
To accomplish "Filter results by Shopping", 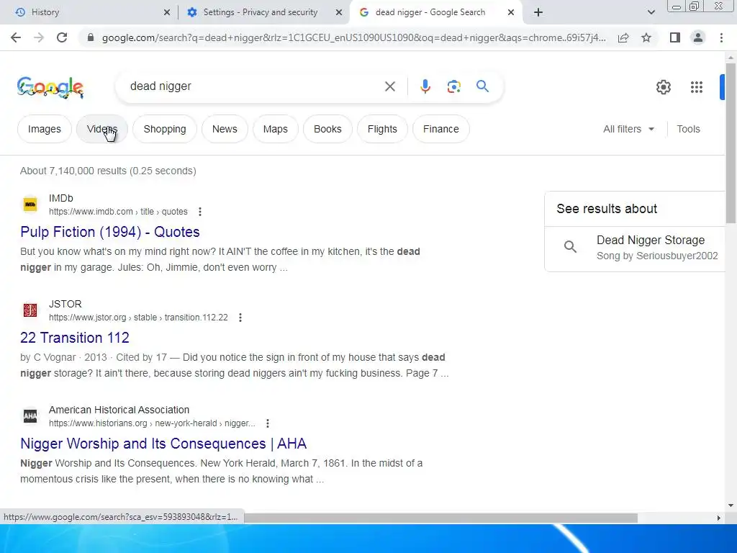I will pyautogui.click(x=165, y=129).
